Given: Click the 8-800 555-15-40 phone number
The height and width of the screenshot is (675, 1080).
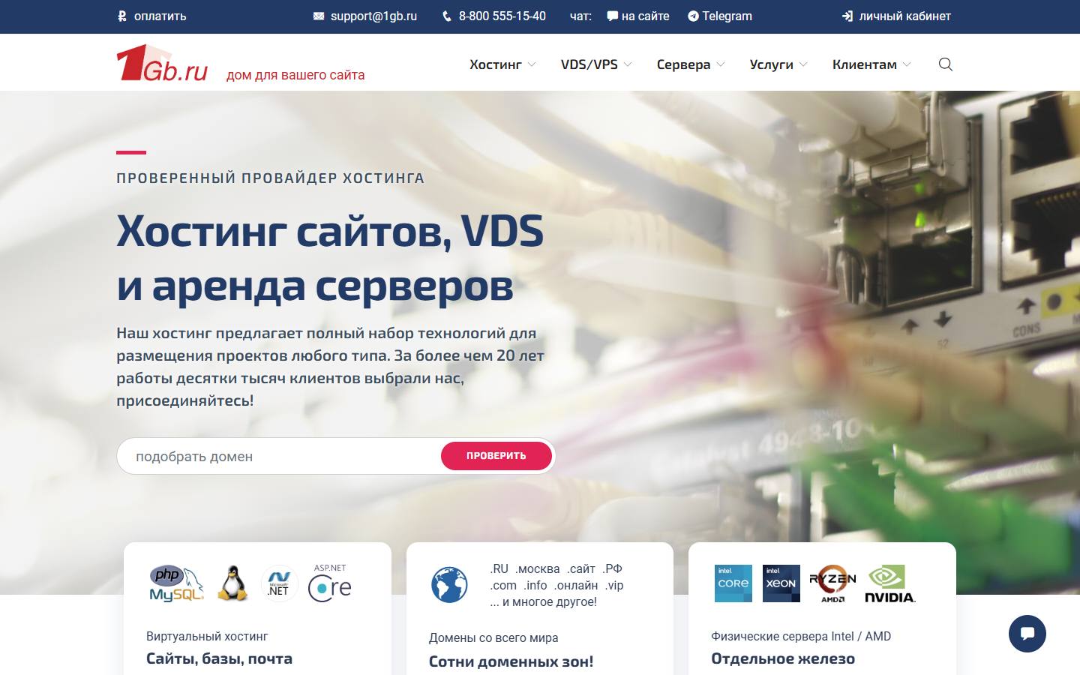Looking at the screenshot, I should coord(502,16).
